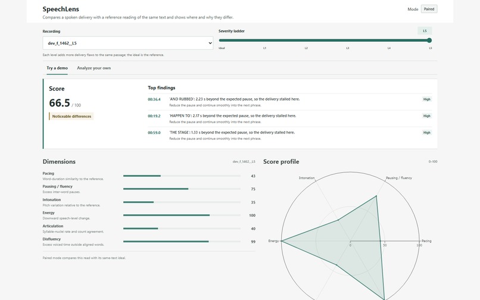Click the L5 severity level badge
Screen dimensions: 480x300
[x=425, y=31]
